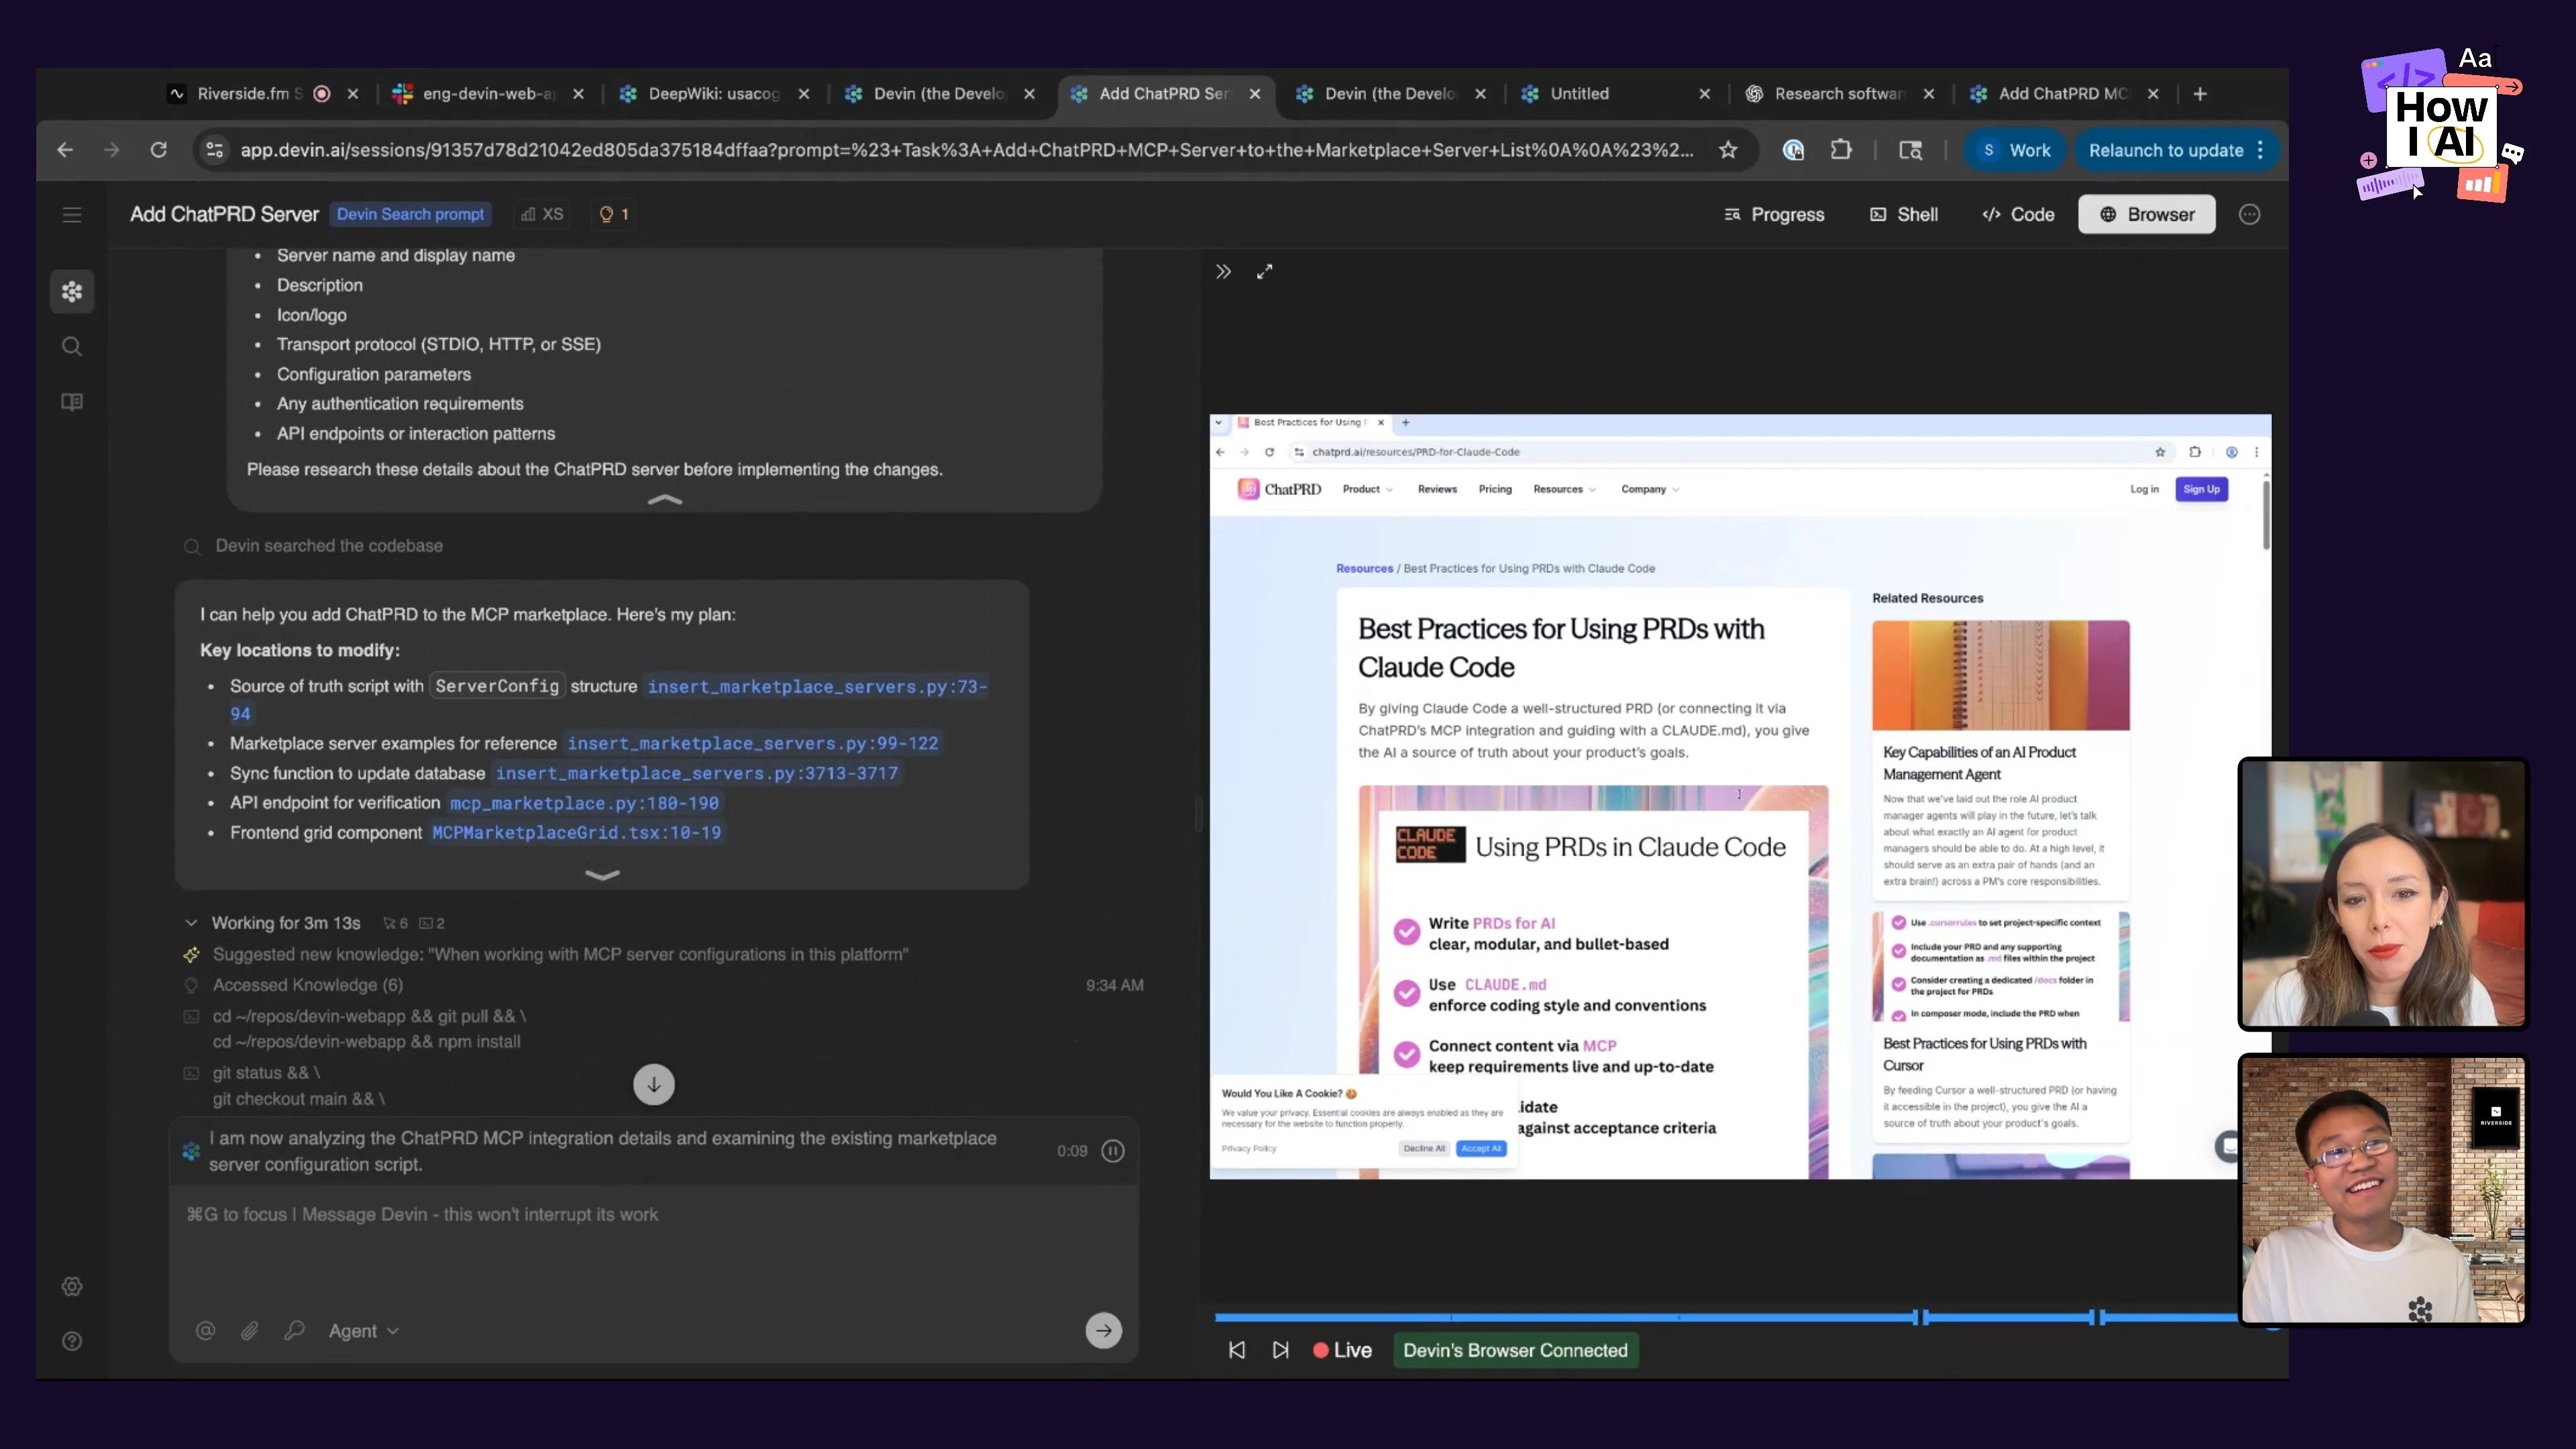Switch to Research software Chrome tab

point(1838,94)
